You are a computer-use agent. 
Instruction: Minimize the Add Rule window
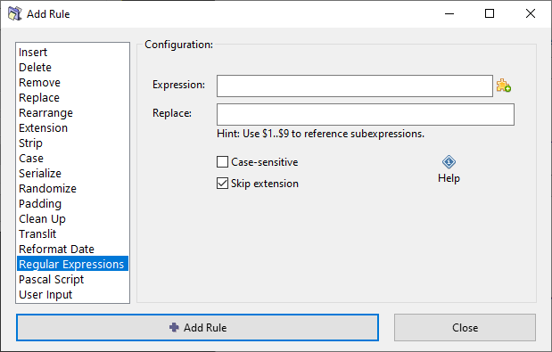click(449, 13)
